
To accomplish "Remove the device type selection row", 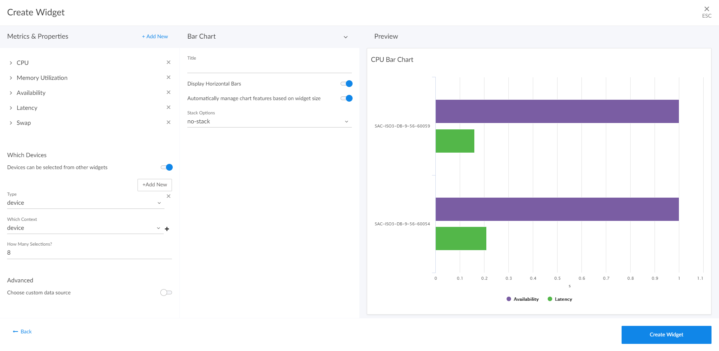I will point(169,196).
